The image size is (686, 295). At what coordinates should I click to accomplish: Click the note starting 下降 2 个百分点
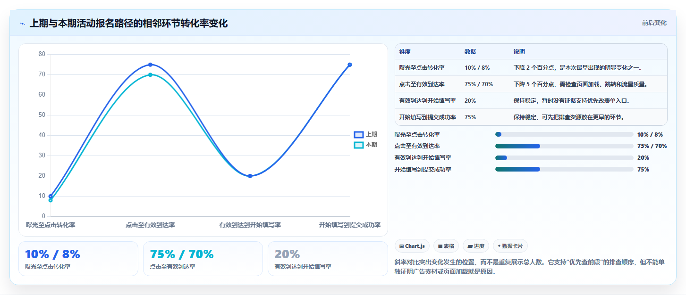pos(577,68)
